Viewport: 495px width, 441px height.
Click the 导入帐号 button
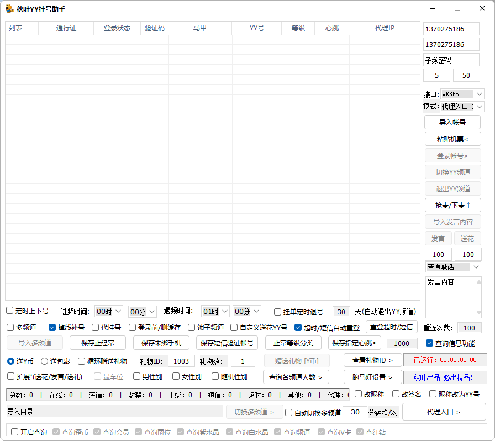pyautogui.click(x=453, y=122)
